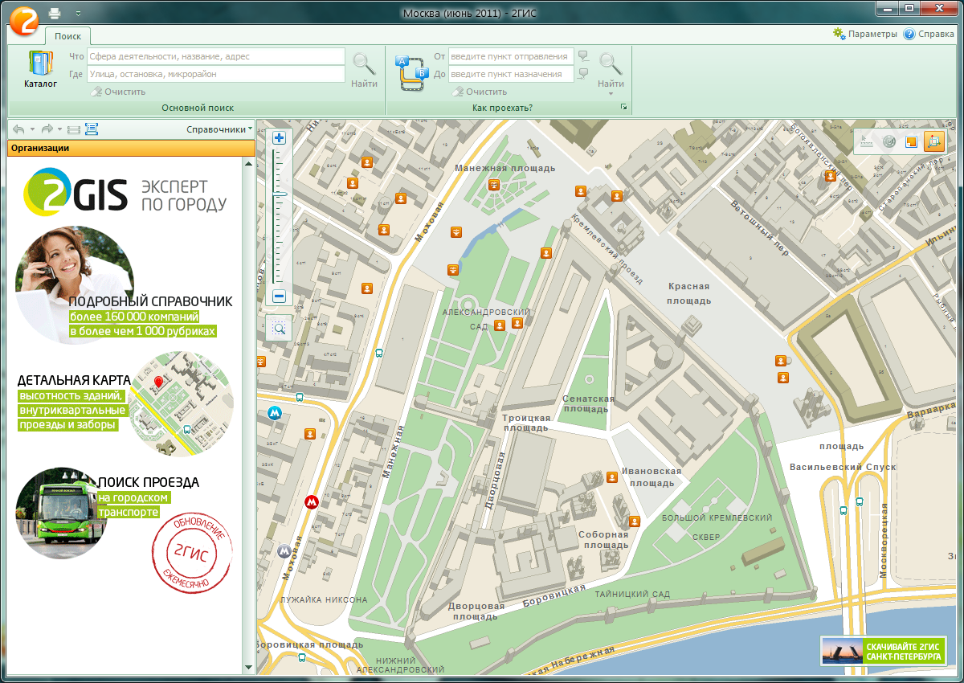Open the Как проехать group dialog launcher

click(623, 108)
